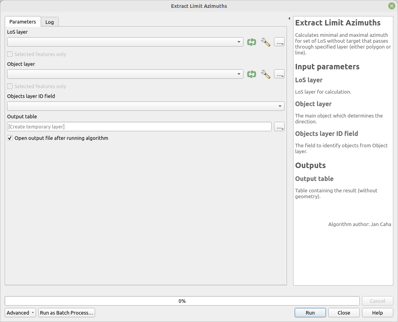398x322 pixels.
Task: Open Output table file browser button
Action: pos(279,127)
